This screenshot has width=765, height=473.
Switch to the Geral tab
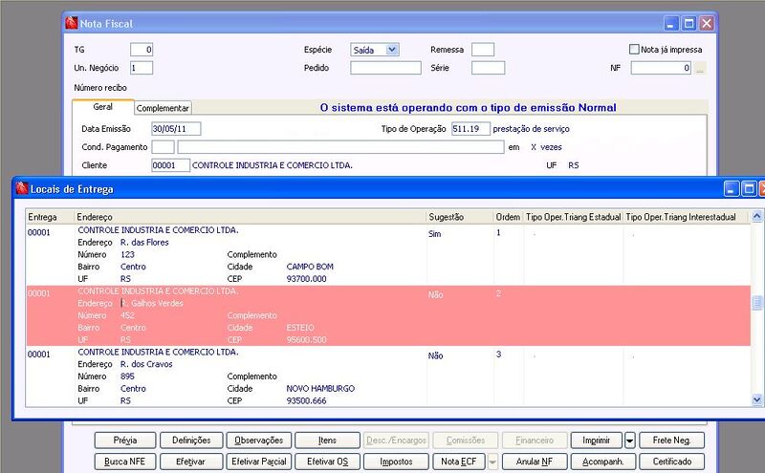tap(103, 107)
